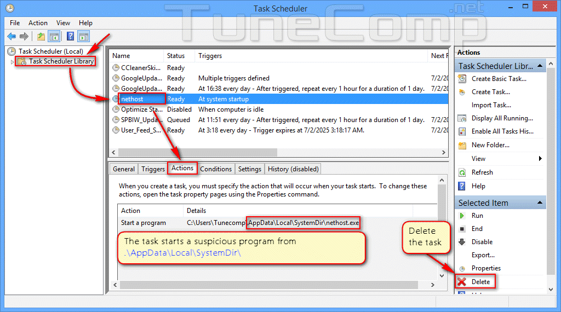Click the Display All Running icon
The width and height of the screenshot is (561, 312).
[x=462, y=118]
